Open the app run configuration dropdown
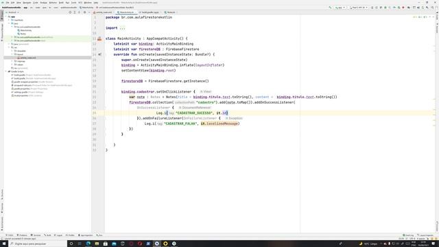Viewport: 439px width, 247px height. 340,8
